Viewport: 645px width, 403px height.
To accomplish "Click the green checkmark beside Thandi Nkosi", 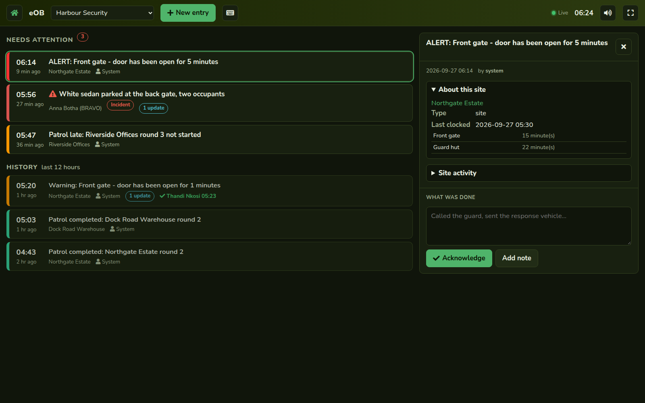I will [x=162, y=196].
